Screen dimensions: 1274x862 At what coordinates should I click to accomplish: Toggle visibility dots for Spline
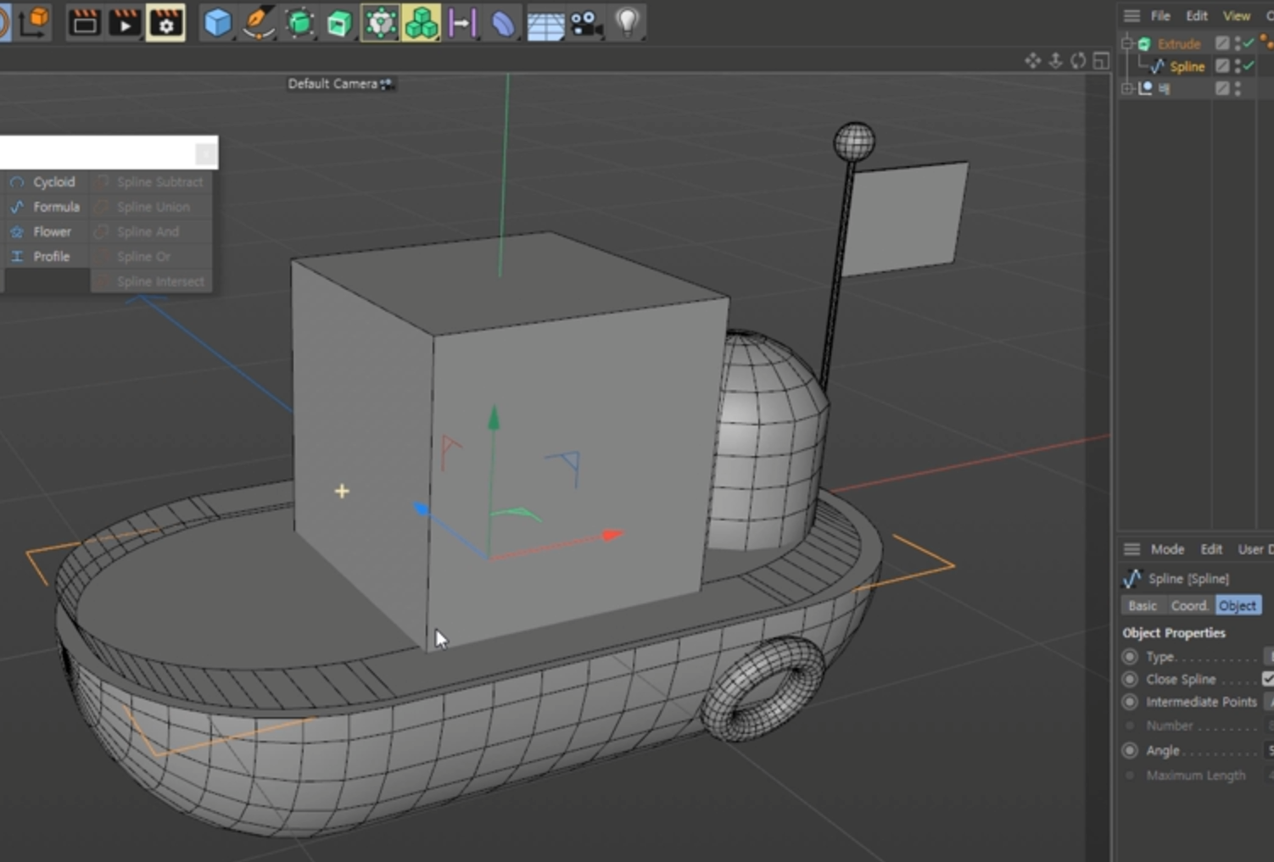[1238, 65]
